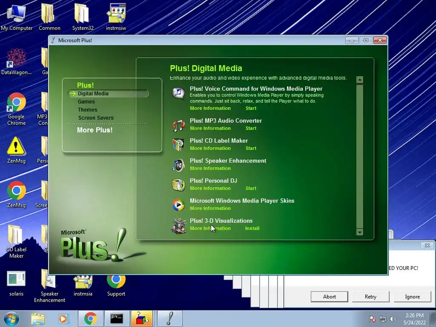This screenshot has width=436, height=327.
Task: Open Windows Explorer from the taskbar
Action: pyautogui.click(x=38, y=319)
